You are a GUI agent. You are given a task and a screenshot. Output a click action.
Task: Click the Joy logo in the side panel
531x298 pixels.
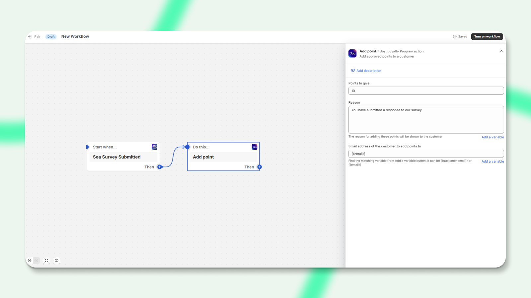[352, 54]
